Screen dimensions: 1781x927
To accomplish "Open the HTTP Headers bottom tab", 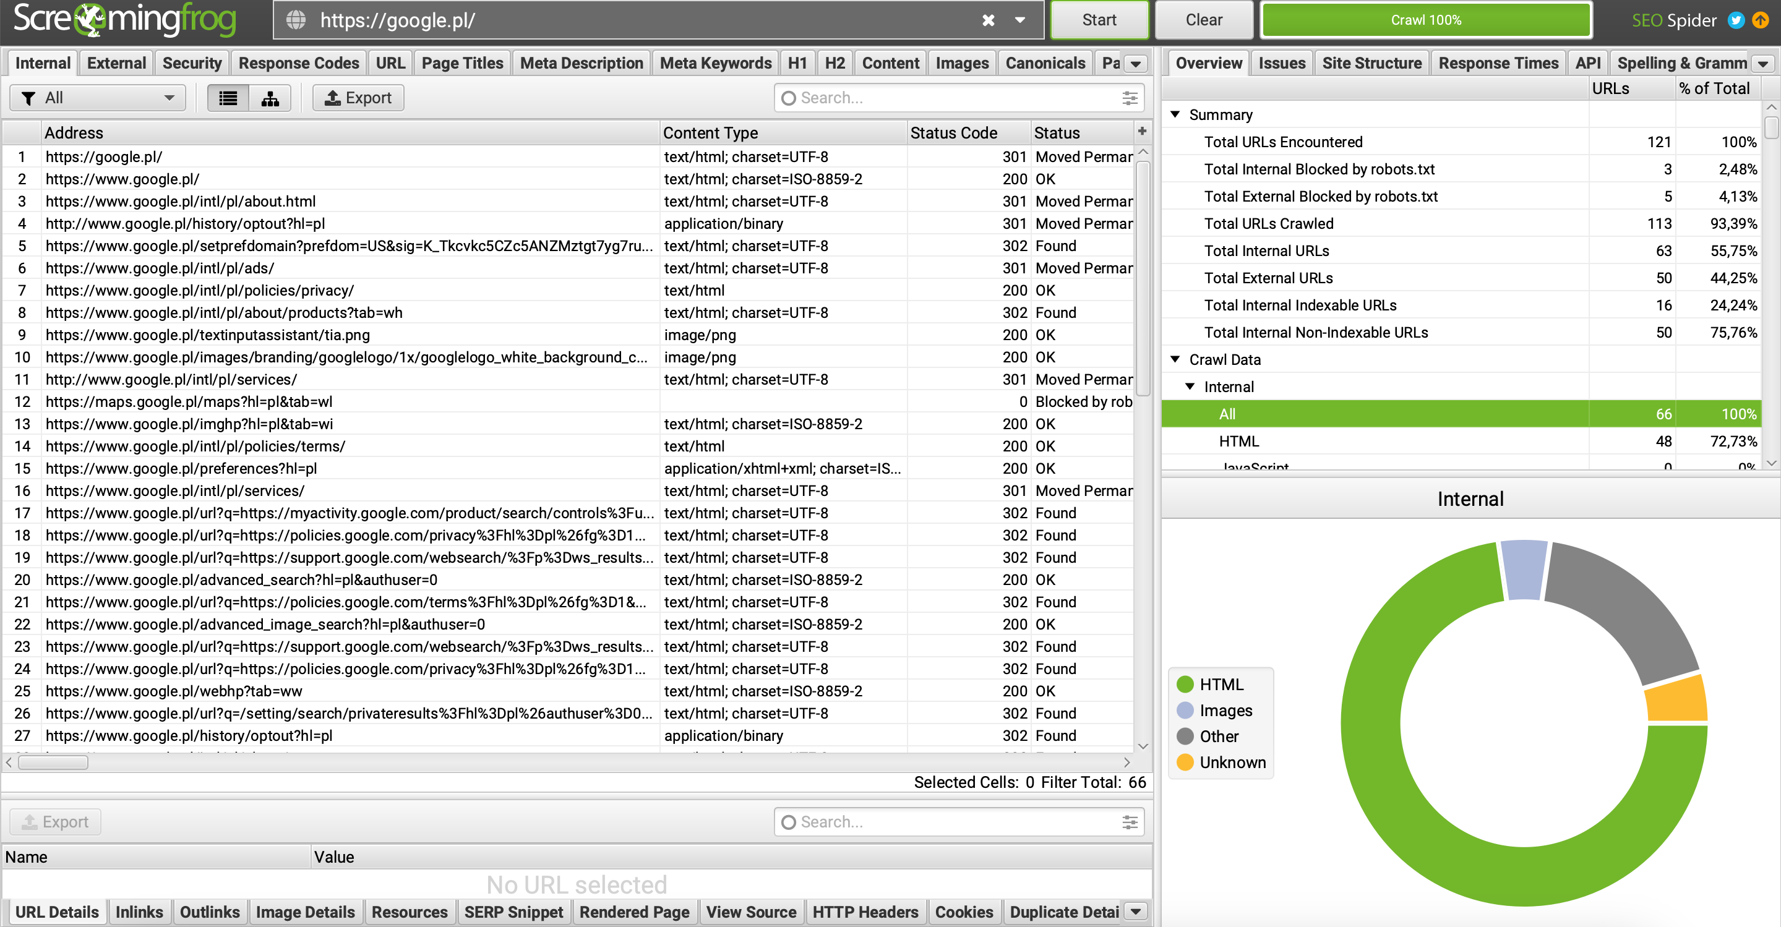I will [865, 912].
